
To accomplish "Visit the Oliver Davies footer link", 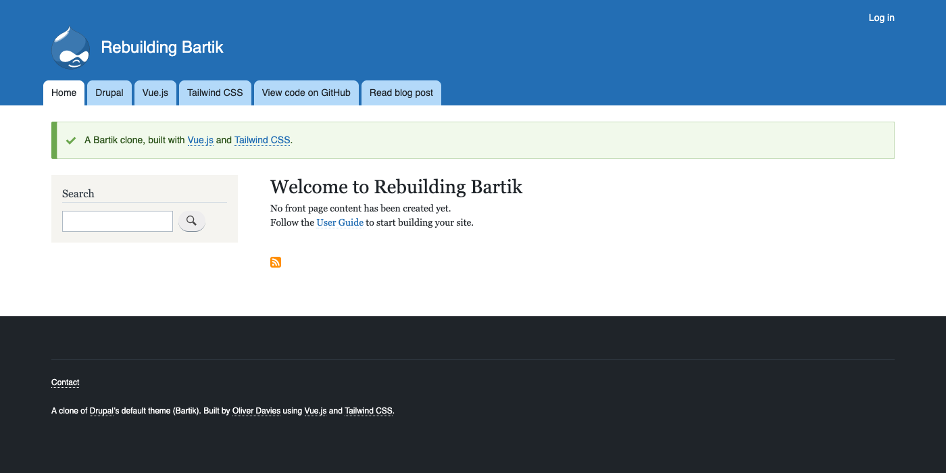I will coord(256,411).
